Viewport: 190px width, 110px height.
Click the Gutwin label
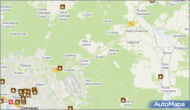47,58
